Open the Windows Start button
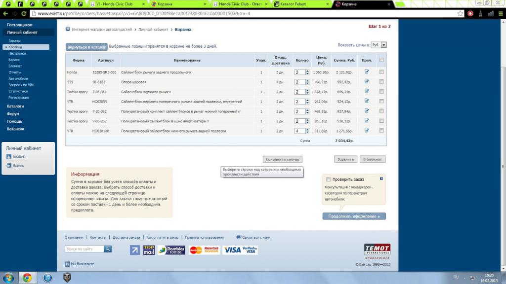The height and width of the screenshot is (284, 506). click(x=8, y=278)
